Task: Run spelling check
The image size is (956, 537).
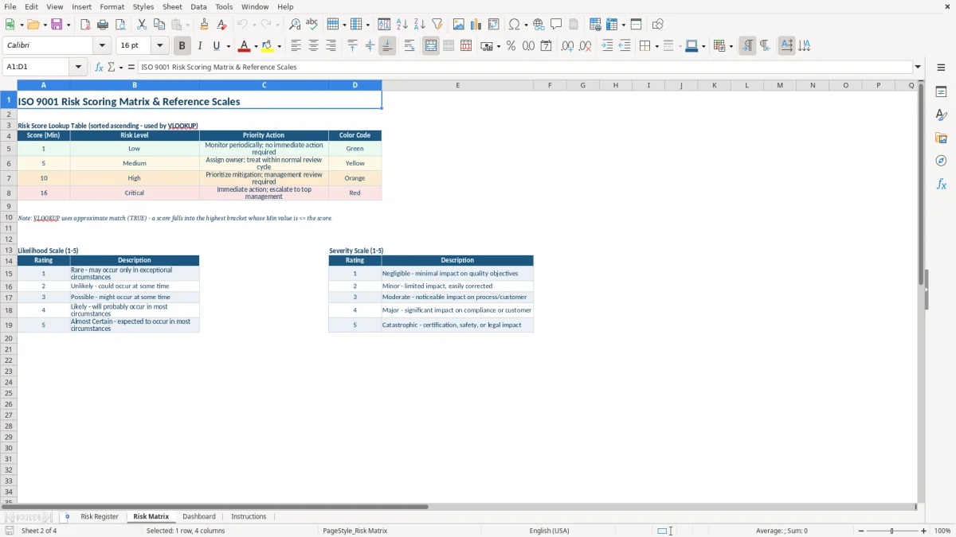Action: [x=312, y=25]
